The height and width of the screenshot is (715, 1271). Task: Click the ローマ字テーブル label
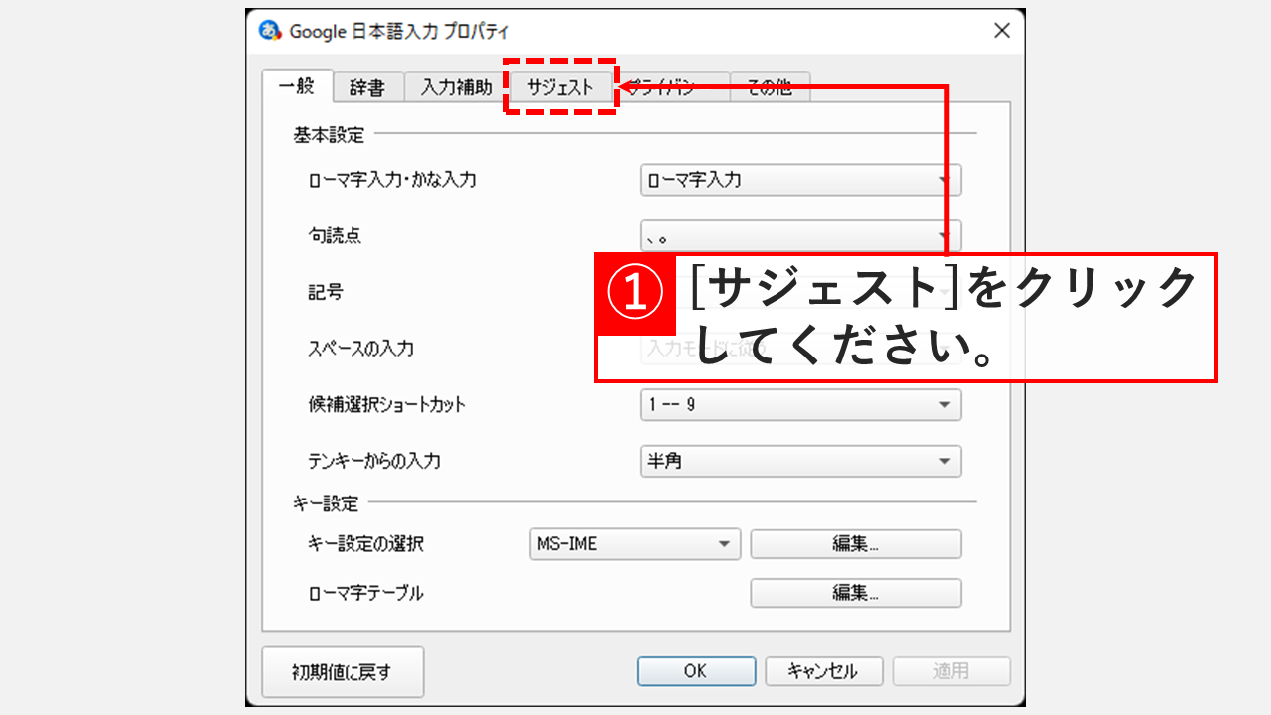[x=366, y=593]
